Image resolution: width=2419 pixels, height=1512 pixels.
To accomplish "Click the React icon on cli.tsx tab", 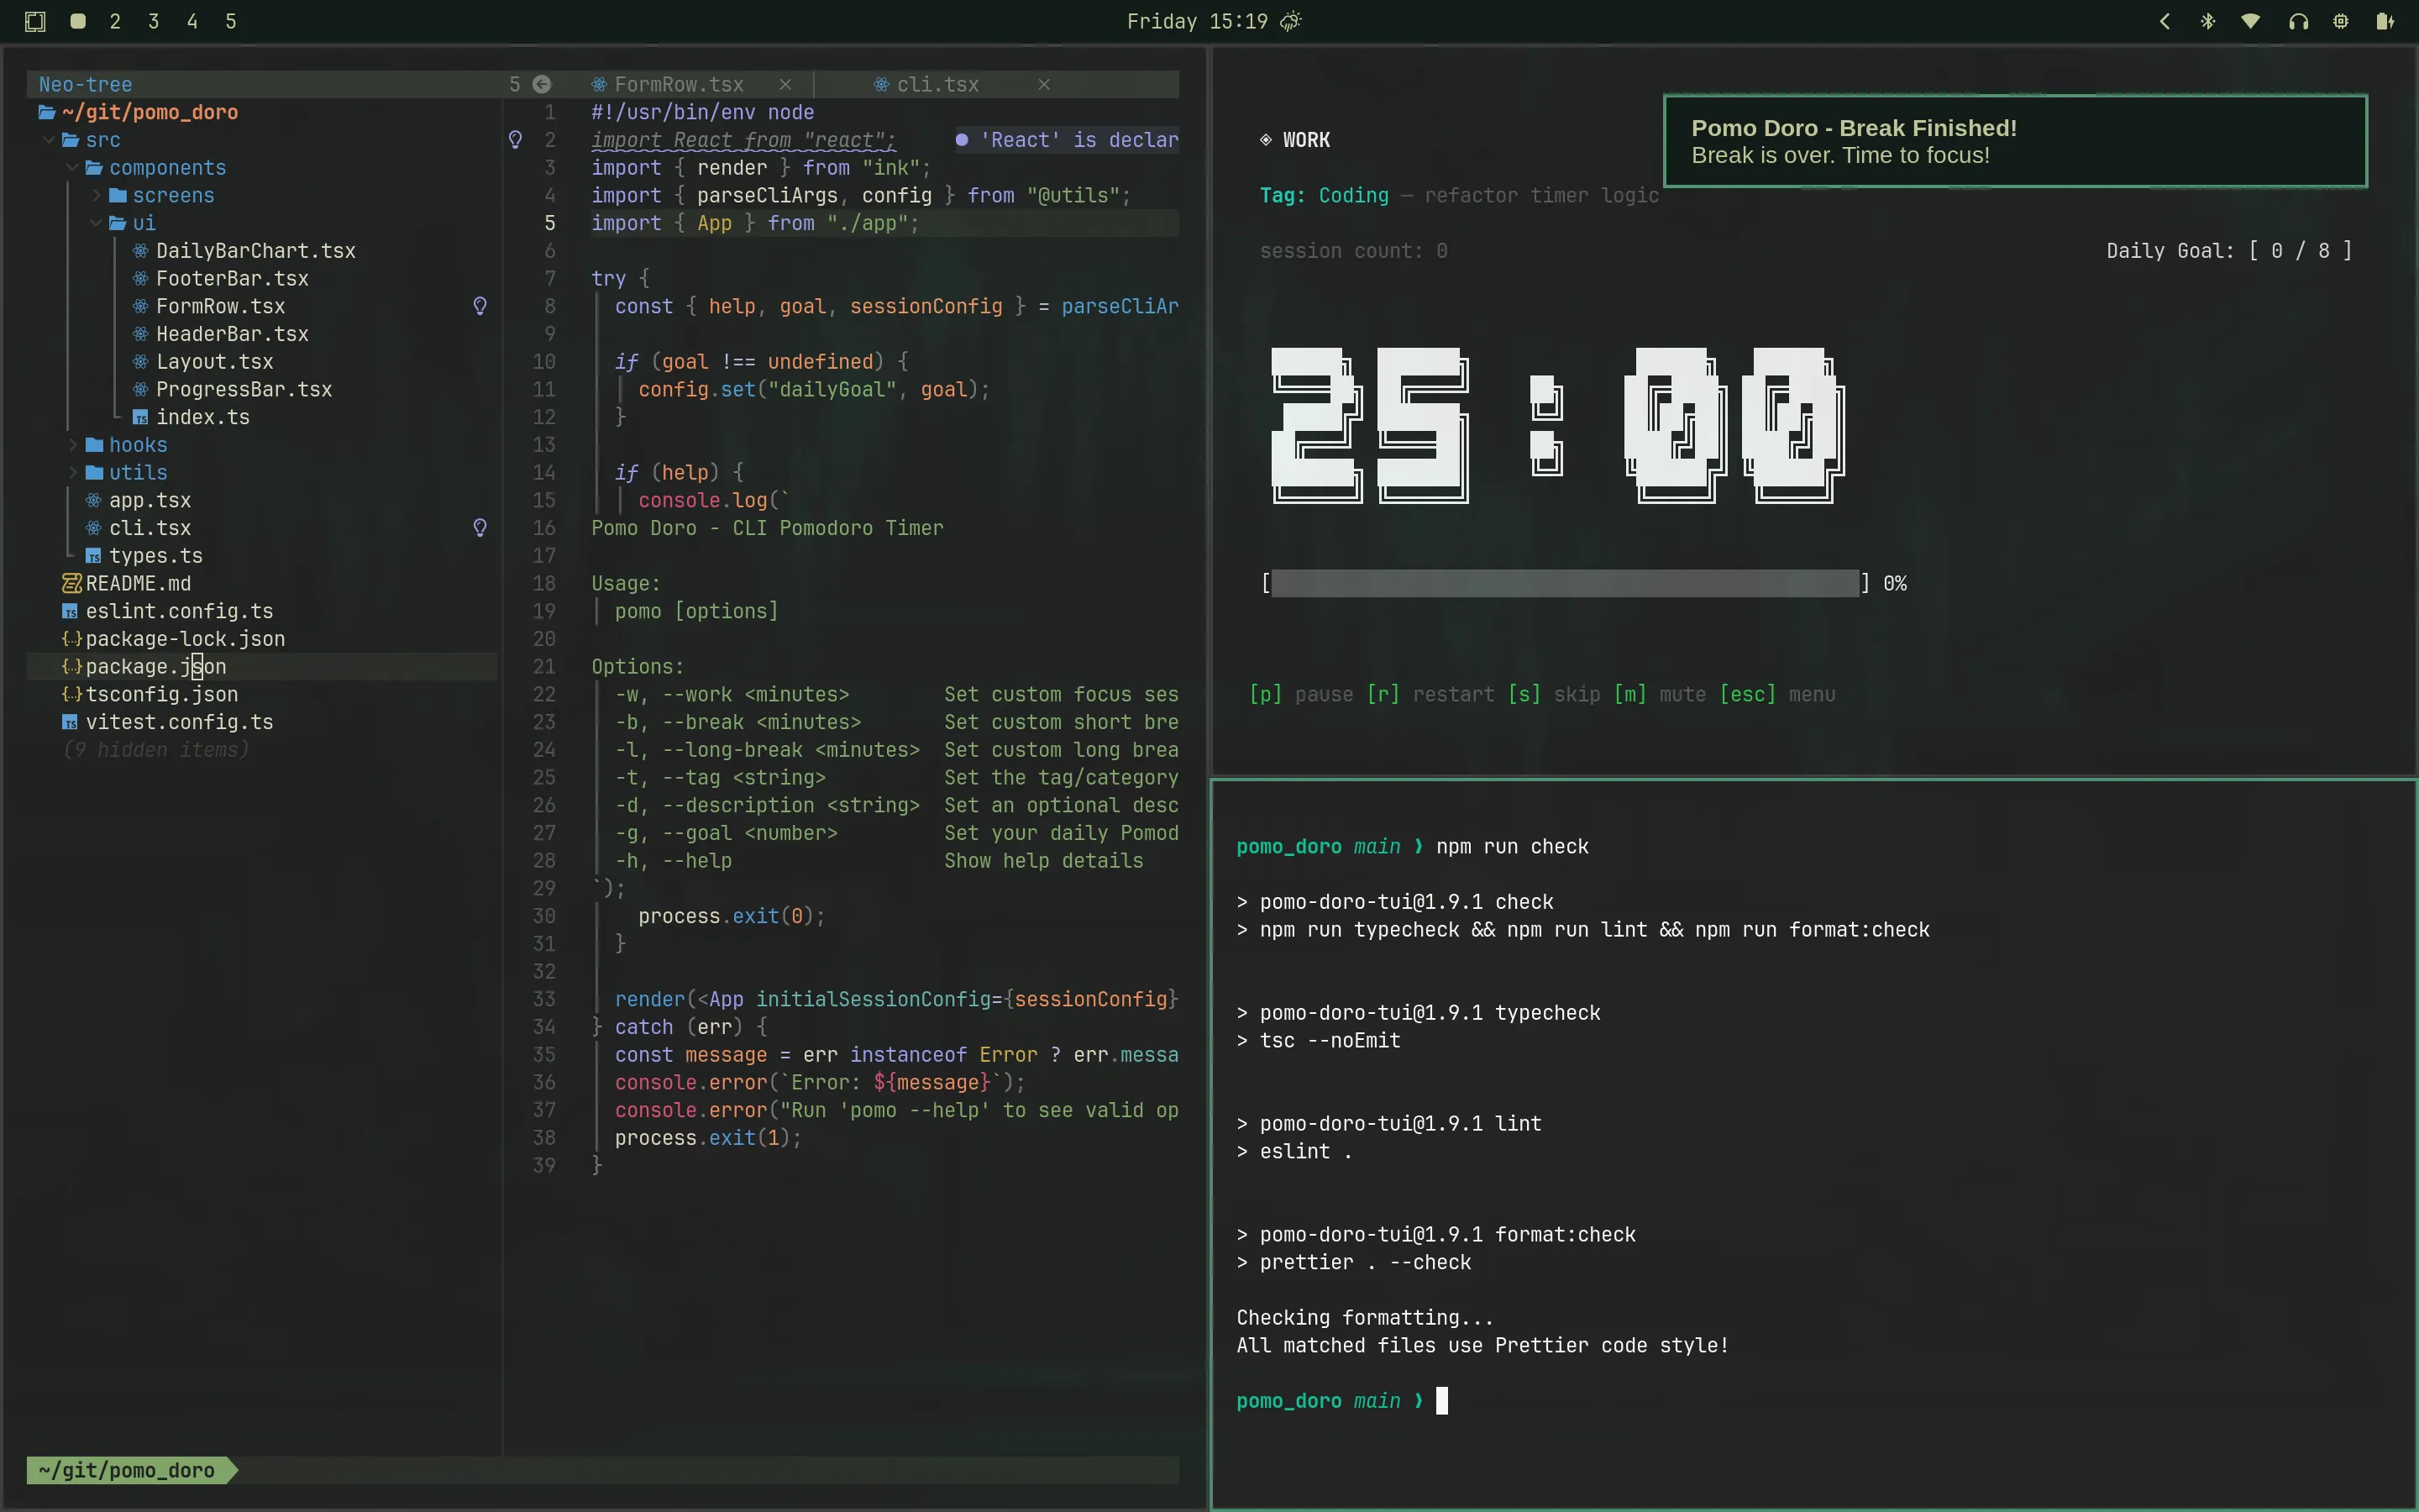I will click(x=880, y=84).
